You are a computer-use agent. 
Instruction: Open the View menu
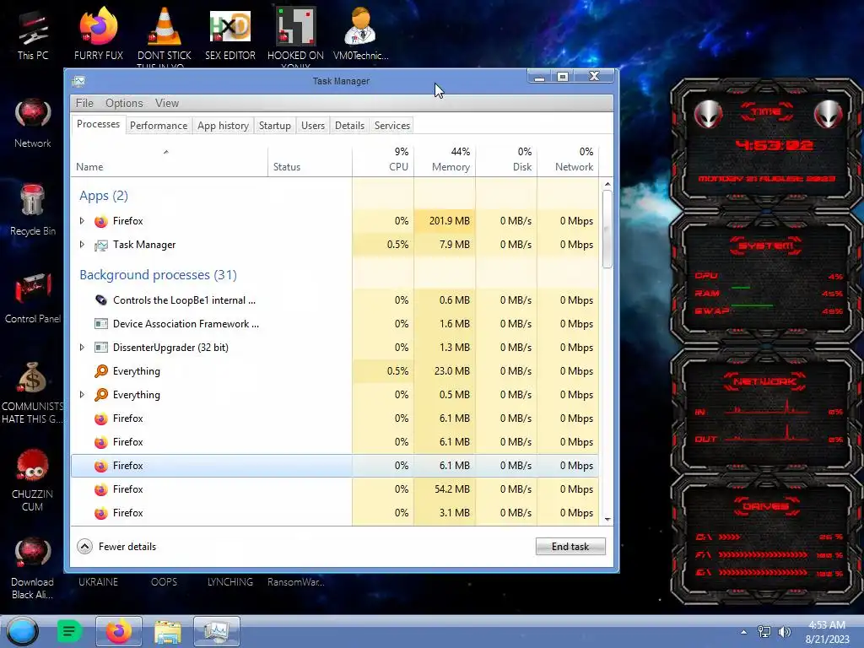pyautogui.click(x=167, y=103)
